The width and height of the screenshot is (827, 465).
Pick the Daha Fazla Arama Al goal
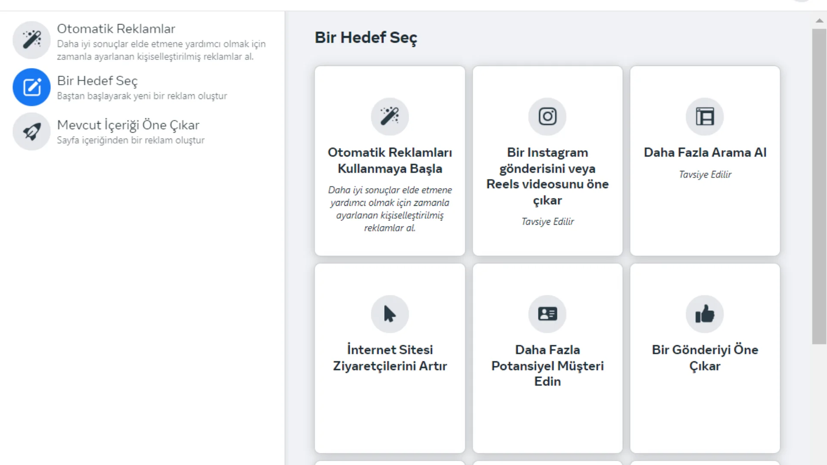pyautogui.click(x=705, y=152)
